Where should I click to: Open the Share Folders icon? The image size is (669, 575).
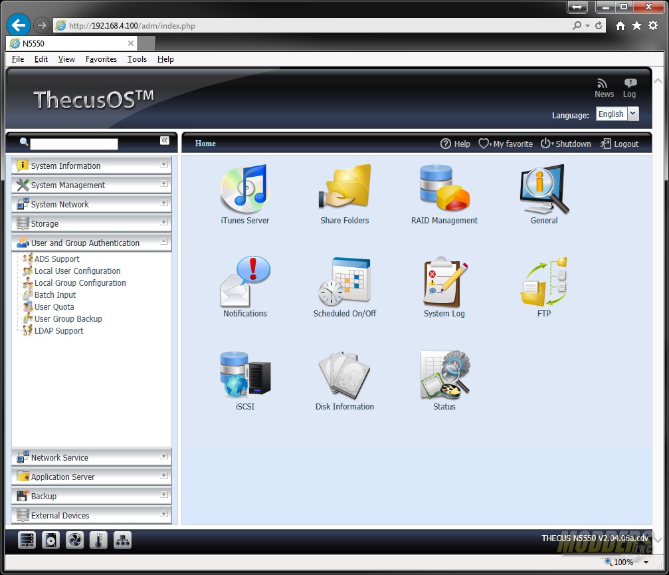[x=345, y=188]
